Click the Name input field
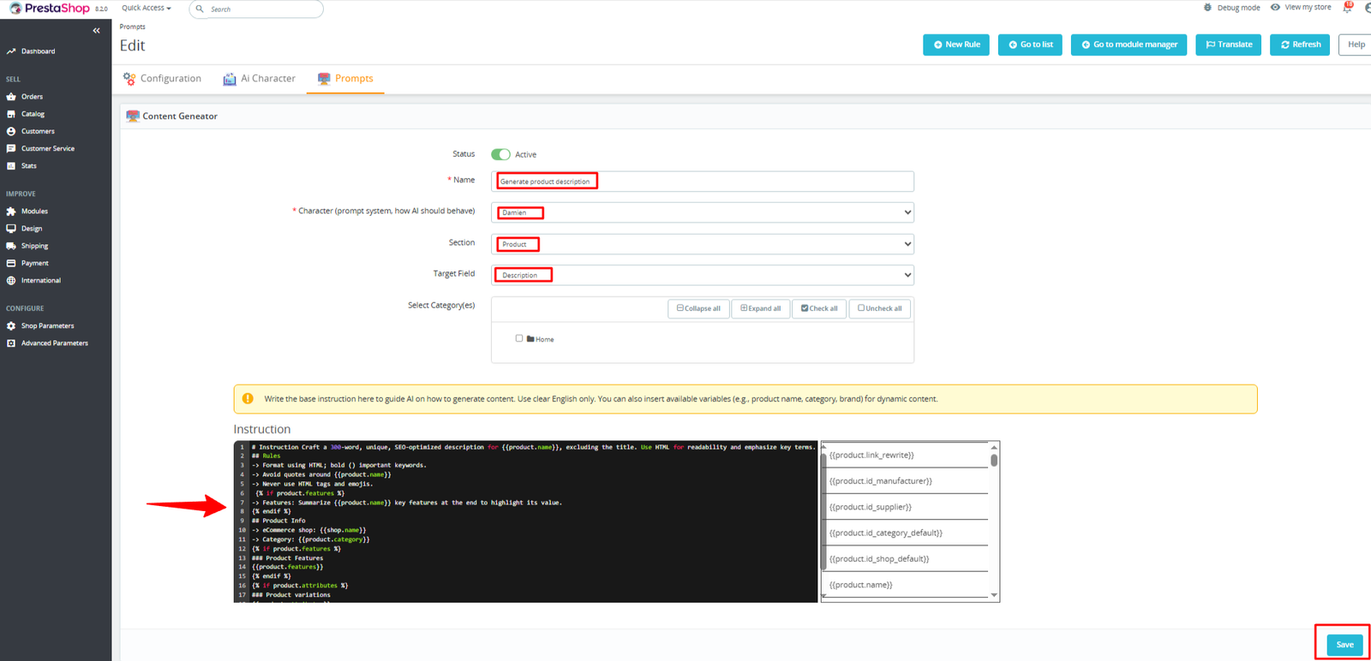The image size is (1371, 661). [703, 182]
